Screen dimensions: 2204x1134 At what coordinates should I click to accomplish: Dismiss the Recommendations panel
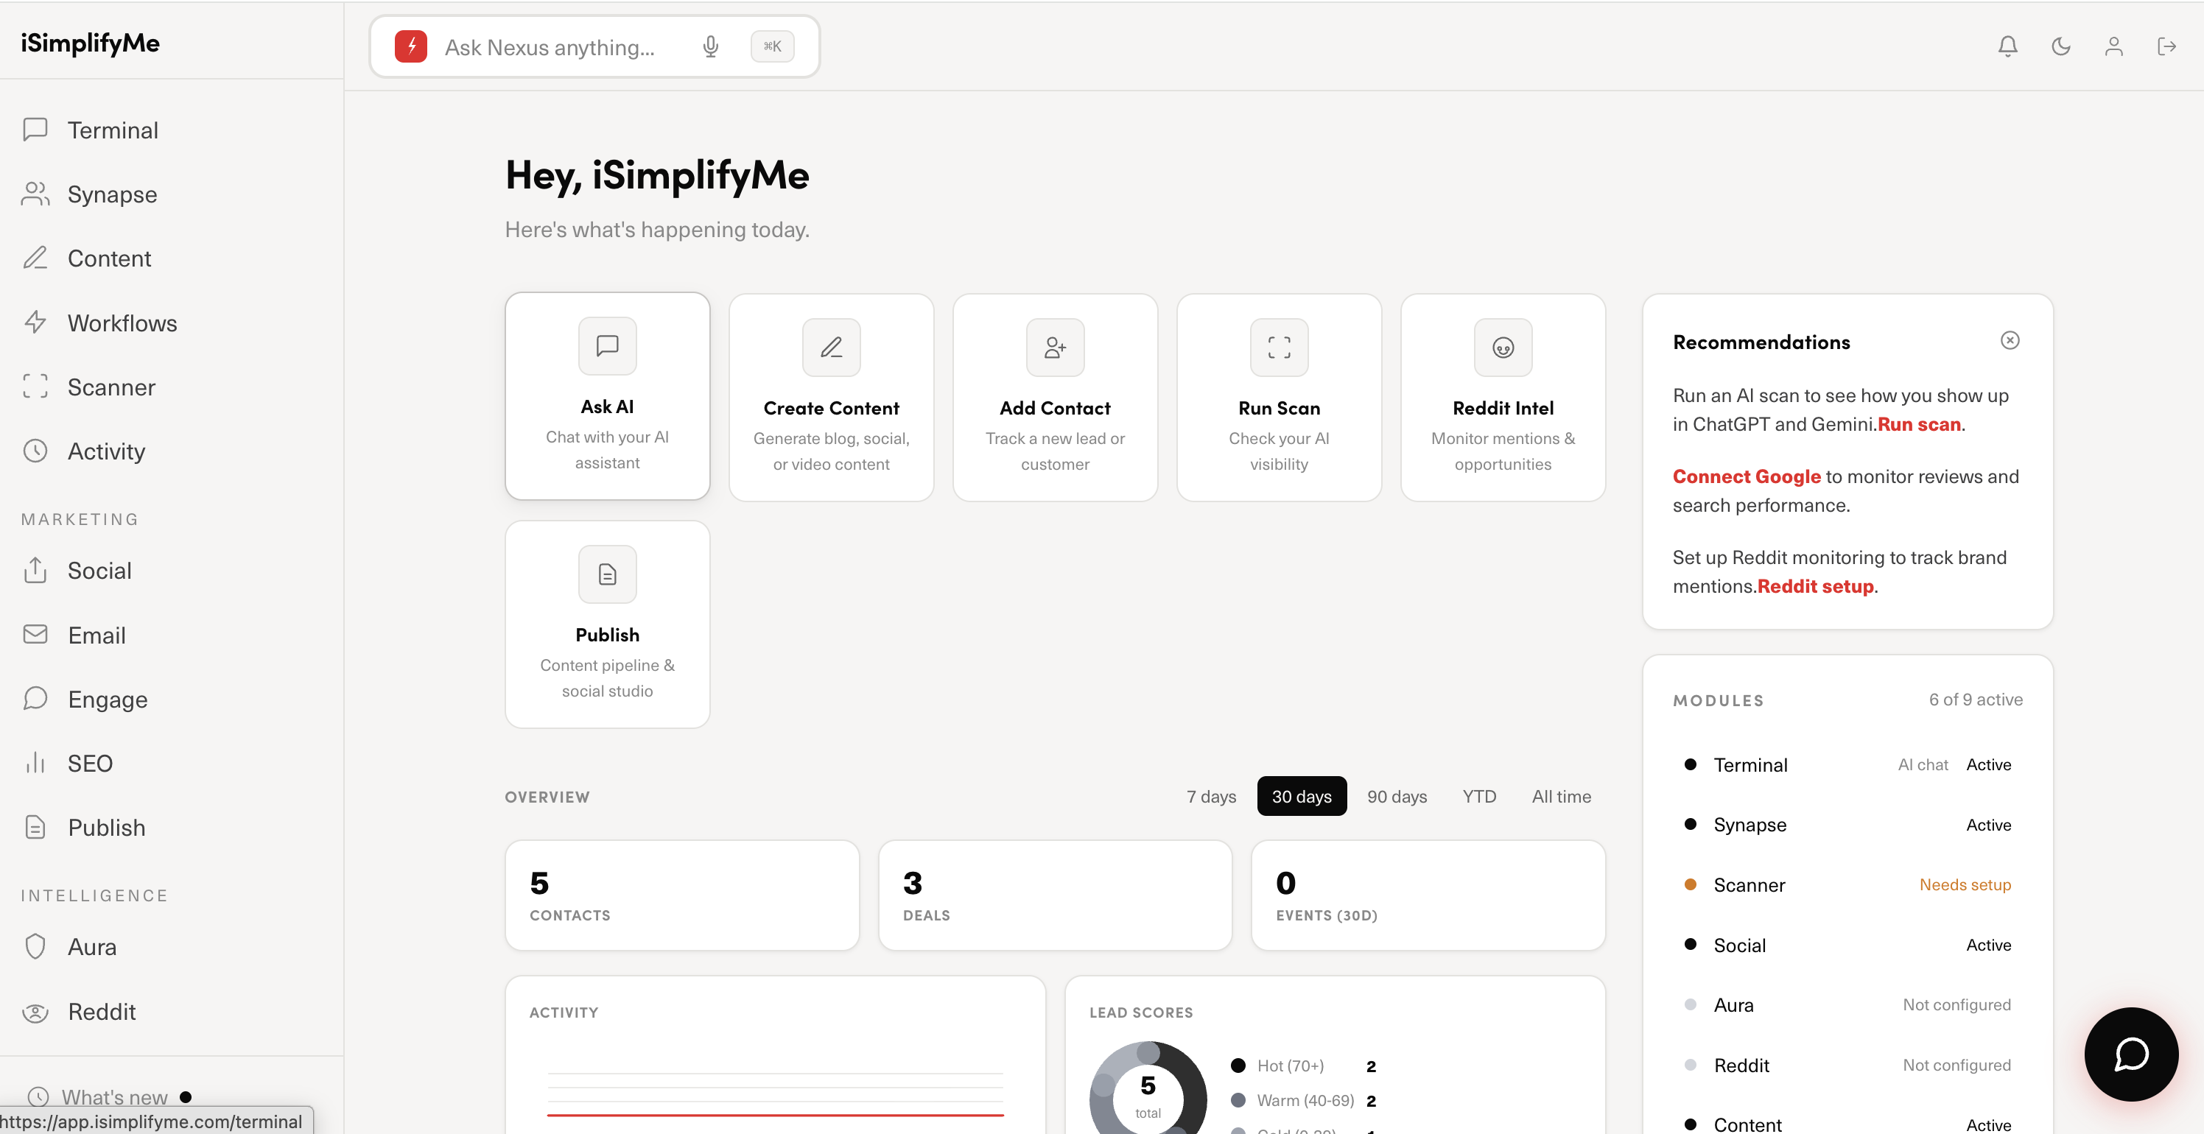pyautogui.click(x=2010, y=340)
